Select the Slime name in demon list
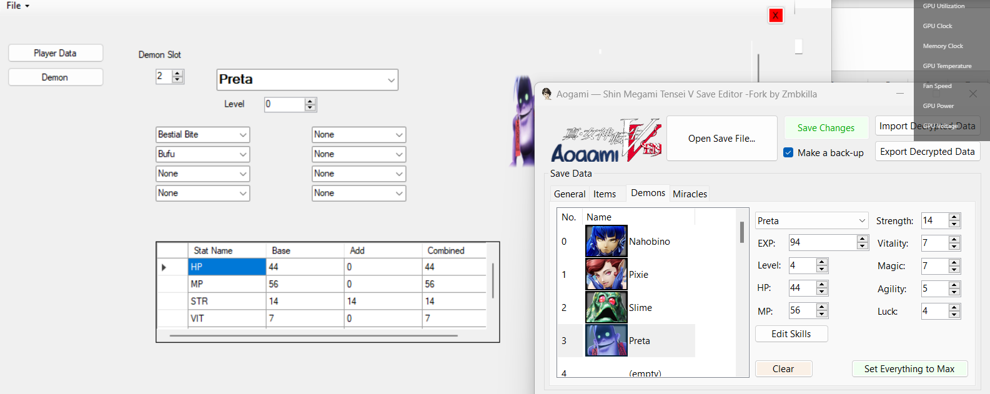Screen dimensions: 990x394 640,307
